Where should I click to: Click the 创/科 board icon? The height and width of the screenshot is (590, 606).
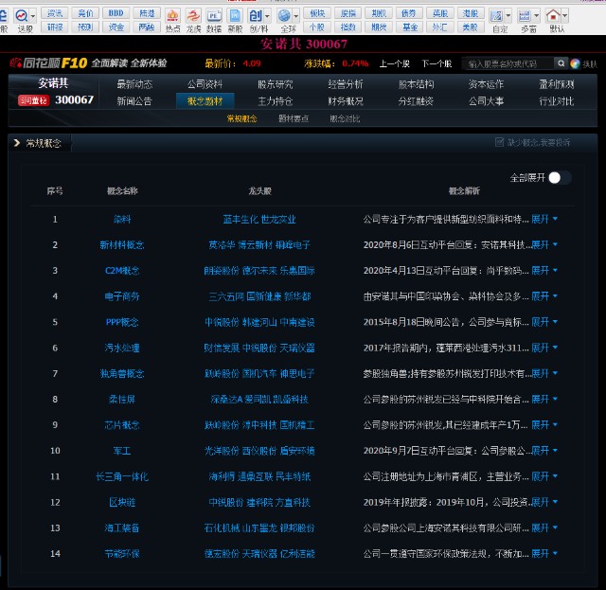pos(256,16)
